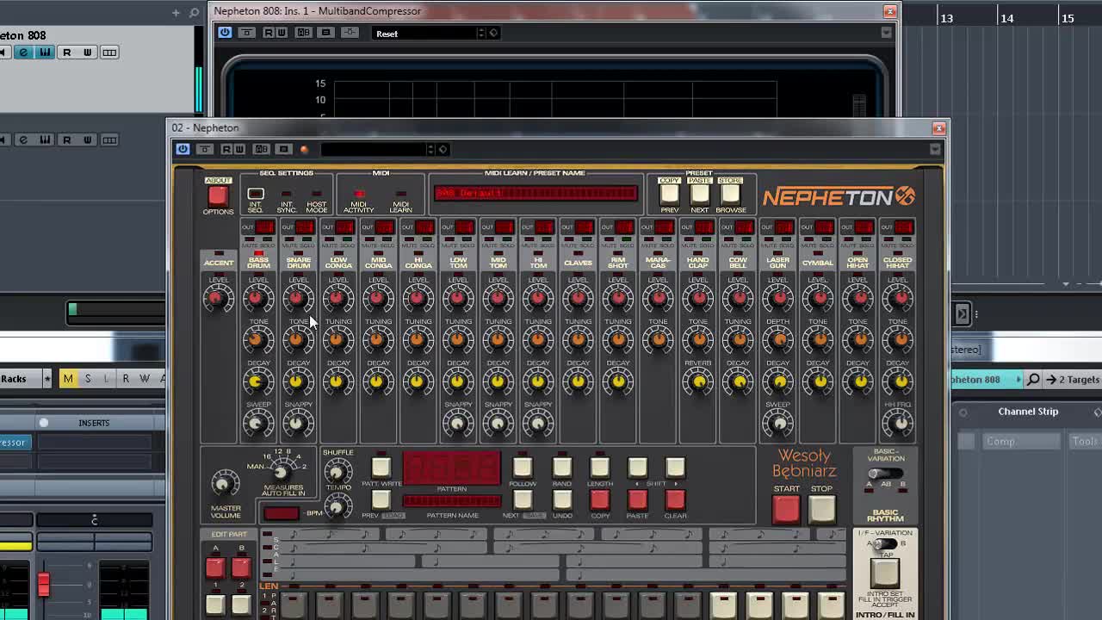Image resolution: width=1102 pixels, height=620 pixels.
Task: Click the SHUFFLE knob
Action: tap(337, 471)
